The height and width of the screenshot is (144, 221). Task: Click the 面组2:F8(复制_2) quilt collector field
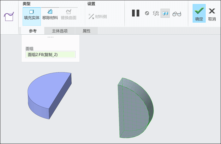pos(51,55)
